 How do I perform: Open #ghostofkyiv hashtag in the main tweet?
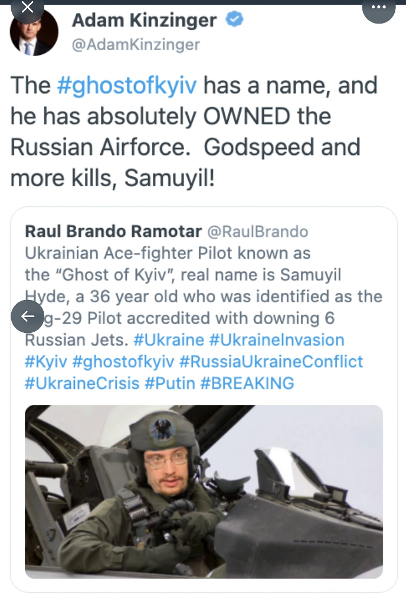tap(129, 85)
